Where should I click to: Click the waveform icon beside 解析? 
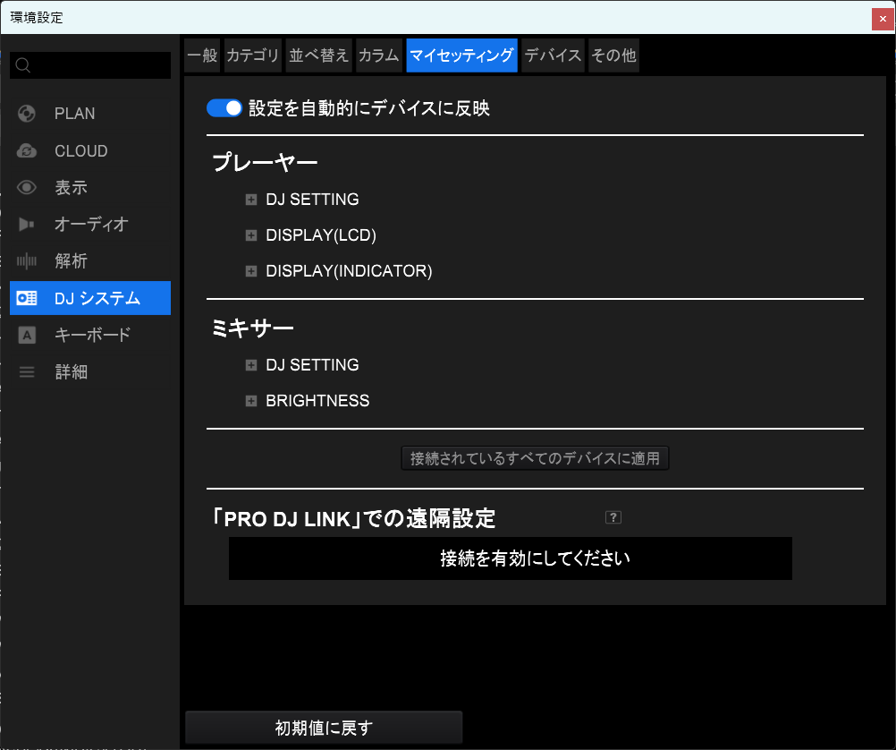click(x=26, y=261)
